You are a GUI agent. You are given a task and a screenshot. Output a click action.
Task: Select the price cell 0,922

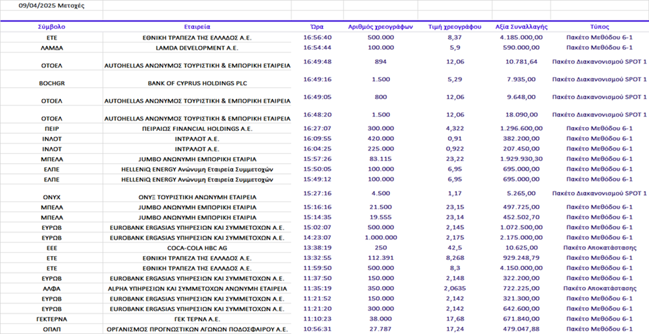coord(455,149)
